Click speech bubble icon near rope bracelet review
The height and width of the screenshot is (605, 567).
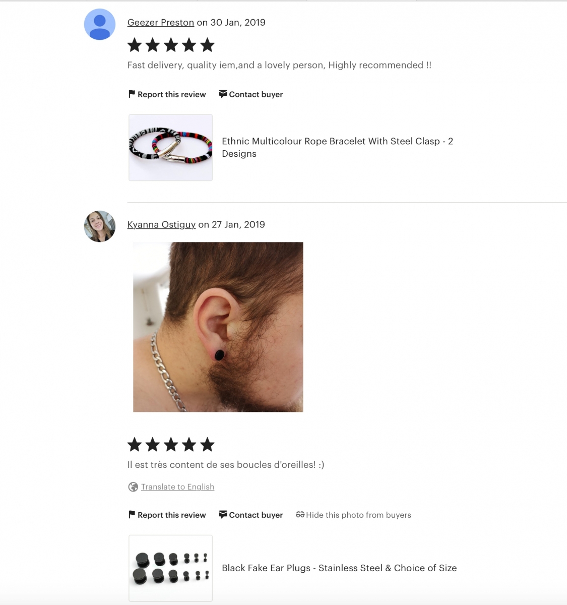pyautogui.click(x=223, y=94)
